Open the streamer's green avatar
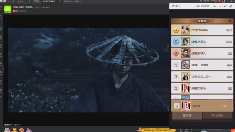Image resolution: width=235 pixels, height=132 pixels. tap(8, 9)
